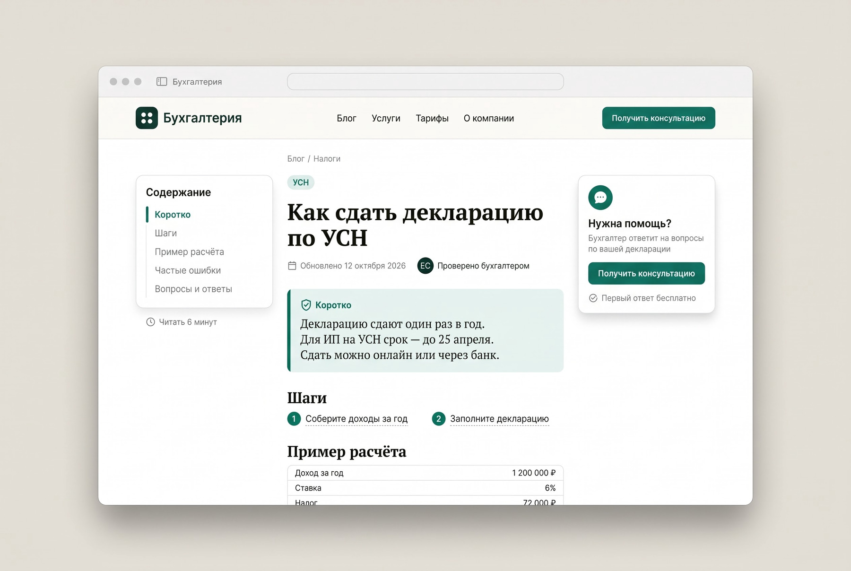Image resolution: width=851 pixels, height=571 pixels.
Task: Click header Получить консультацию button
Action: tap(659, 118)
